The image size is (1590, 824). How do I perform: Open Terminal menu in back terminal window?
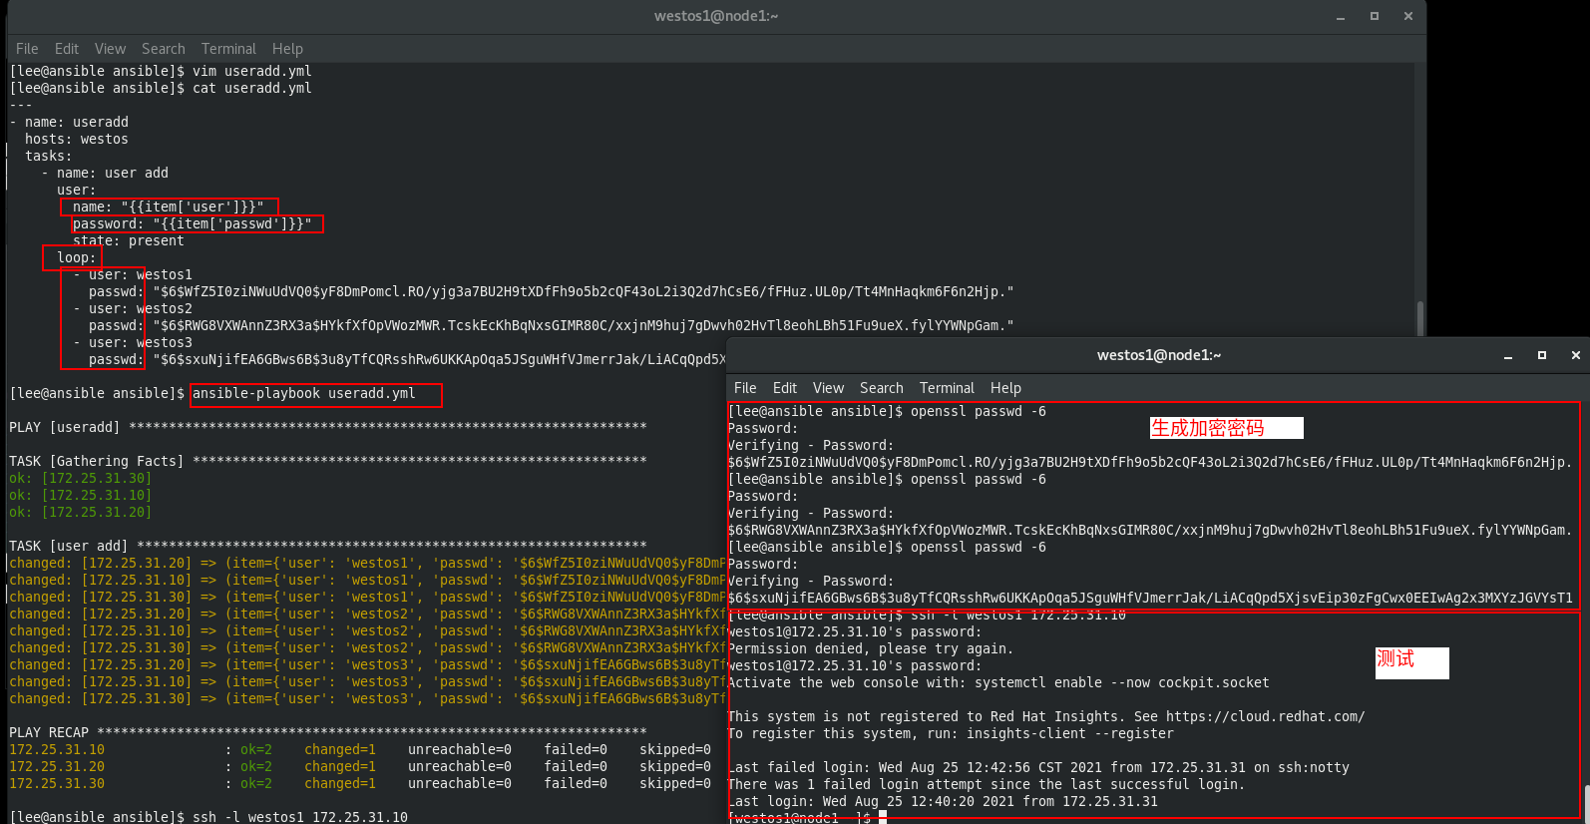[228, 49]
